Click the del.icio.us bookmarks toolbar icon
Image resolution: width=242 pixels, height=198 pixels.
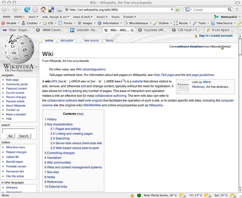[51, 10]
